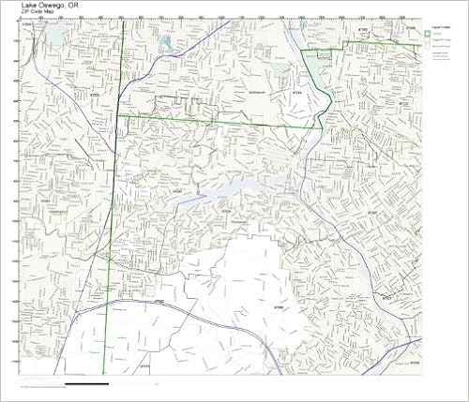The width and height of the screenshot is (469, 402).
Task: Click the black scale bar below the map
Action: [86, 384]
